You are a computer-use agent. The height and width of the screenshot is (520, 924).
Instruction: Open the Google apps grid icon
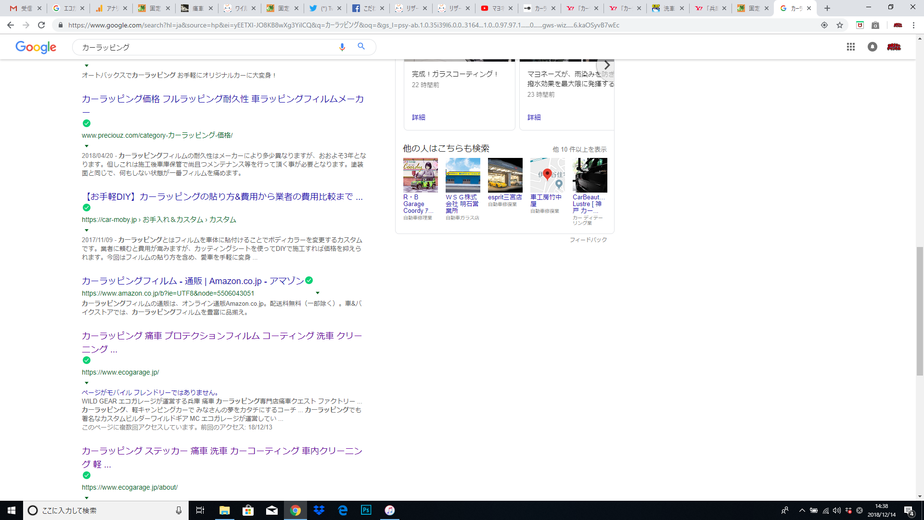point(850,47)
